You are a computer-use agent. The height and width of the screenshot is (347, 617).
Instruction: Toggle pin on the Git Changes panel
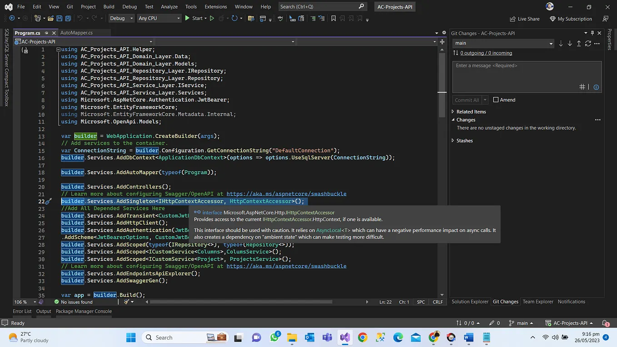pyautogui.click(x=592, y=33)
